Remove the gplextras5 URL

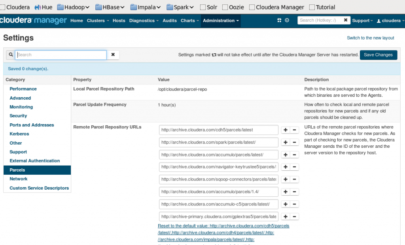(x=294, y=217)
